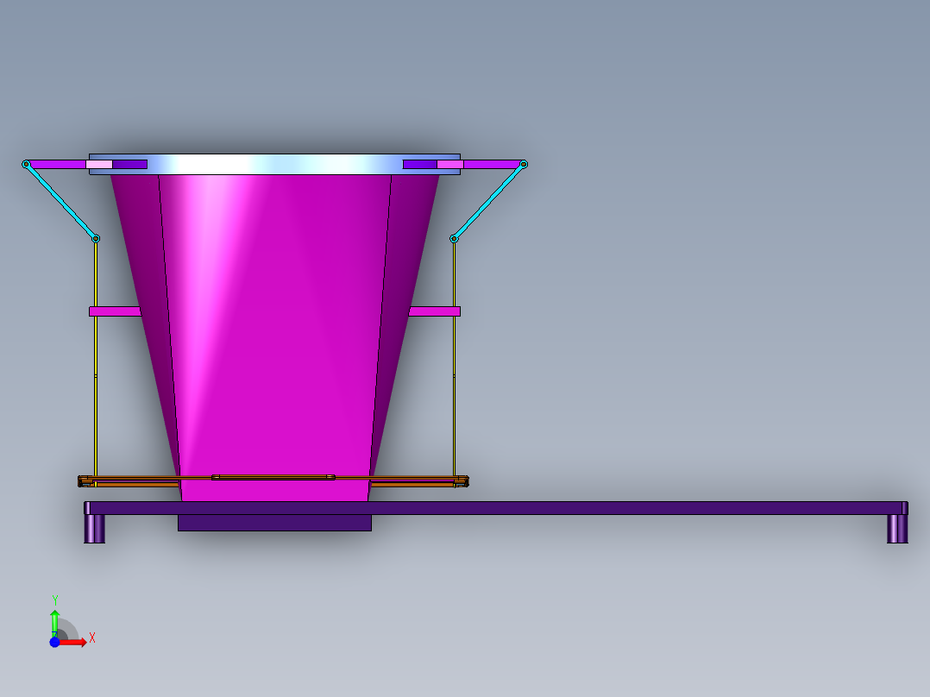Pick the left purple support foot

click(94, 528)
